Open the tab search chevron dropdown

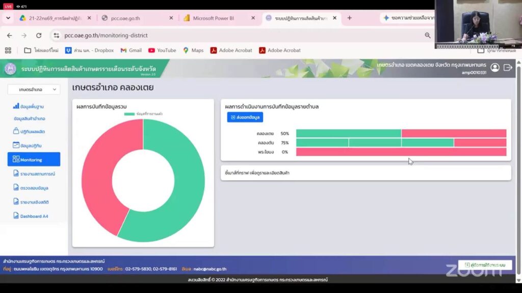pos(8,18)
